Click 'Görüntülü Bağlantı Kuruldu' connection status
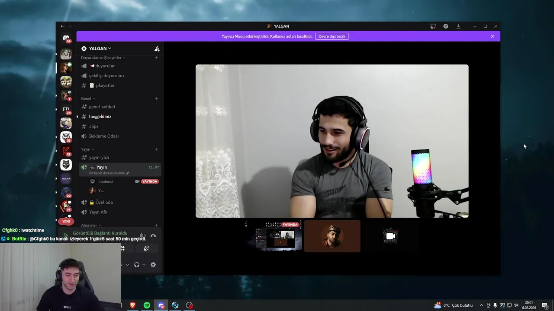Image resolution: width=554 pixels, height=311 pixels. tap(100, 233)
